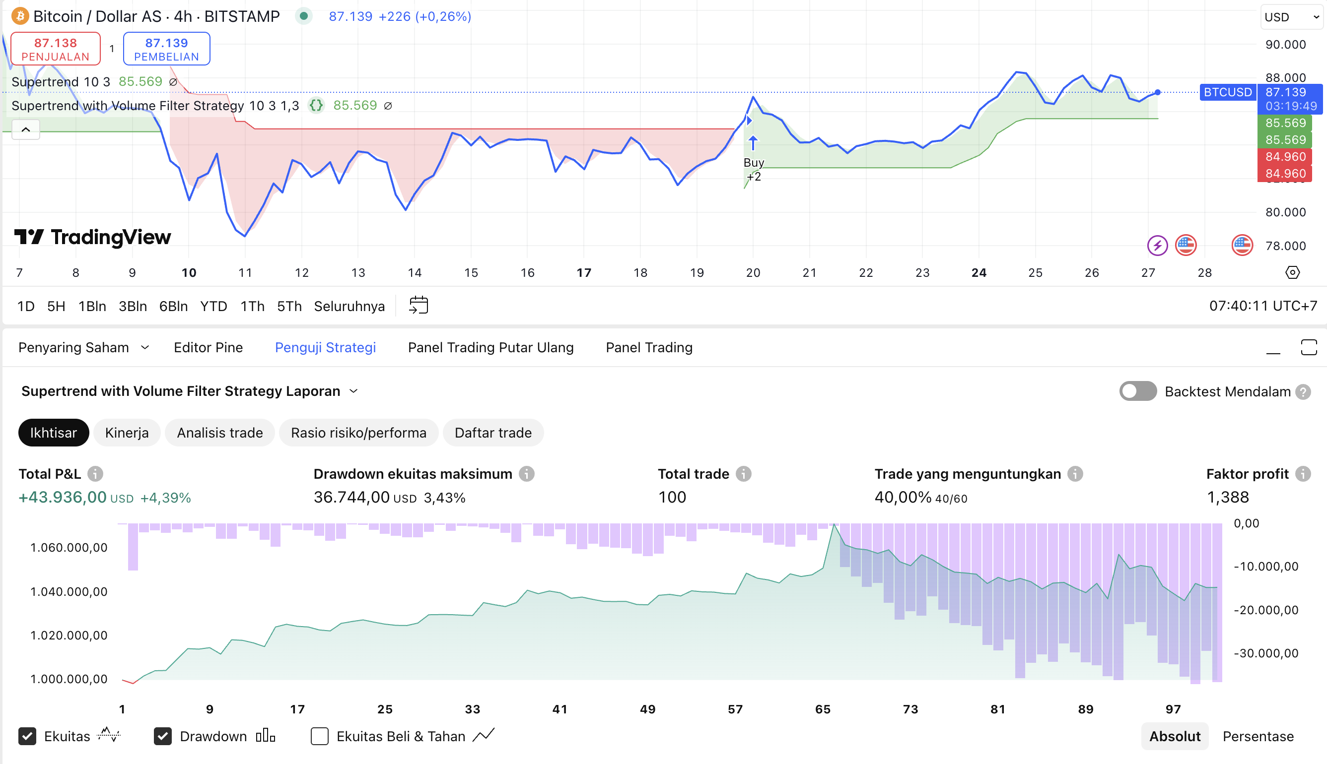
Task: Click the purple lightning event icon
Action: (1157, 245)
